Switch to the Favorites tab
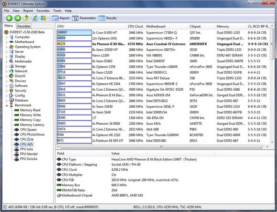 coord(24,26)
